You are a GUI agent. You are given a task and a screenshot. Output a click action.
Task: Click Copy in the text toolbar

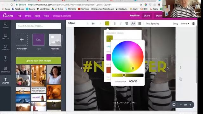[175, 23]
